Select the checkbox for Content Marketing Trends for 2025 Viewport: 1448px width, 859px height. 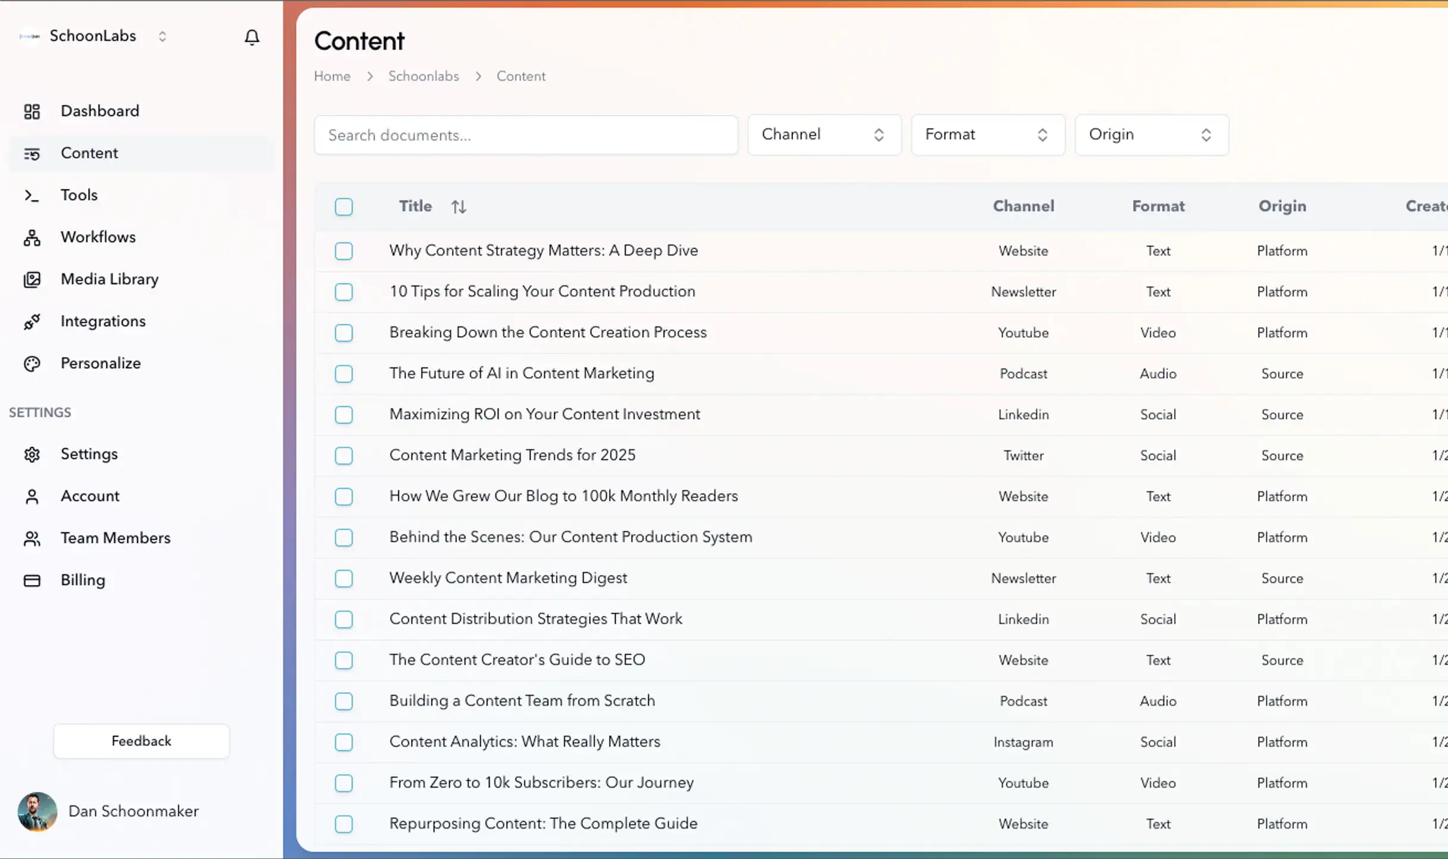click(344, 456)
